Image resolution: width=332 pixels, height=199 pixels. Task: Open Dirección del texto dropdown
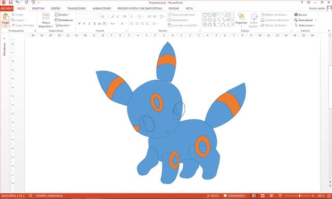tap(182, 15)
